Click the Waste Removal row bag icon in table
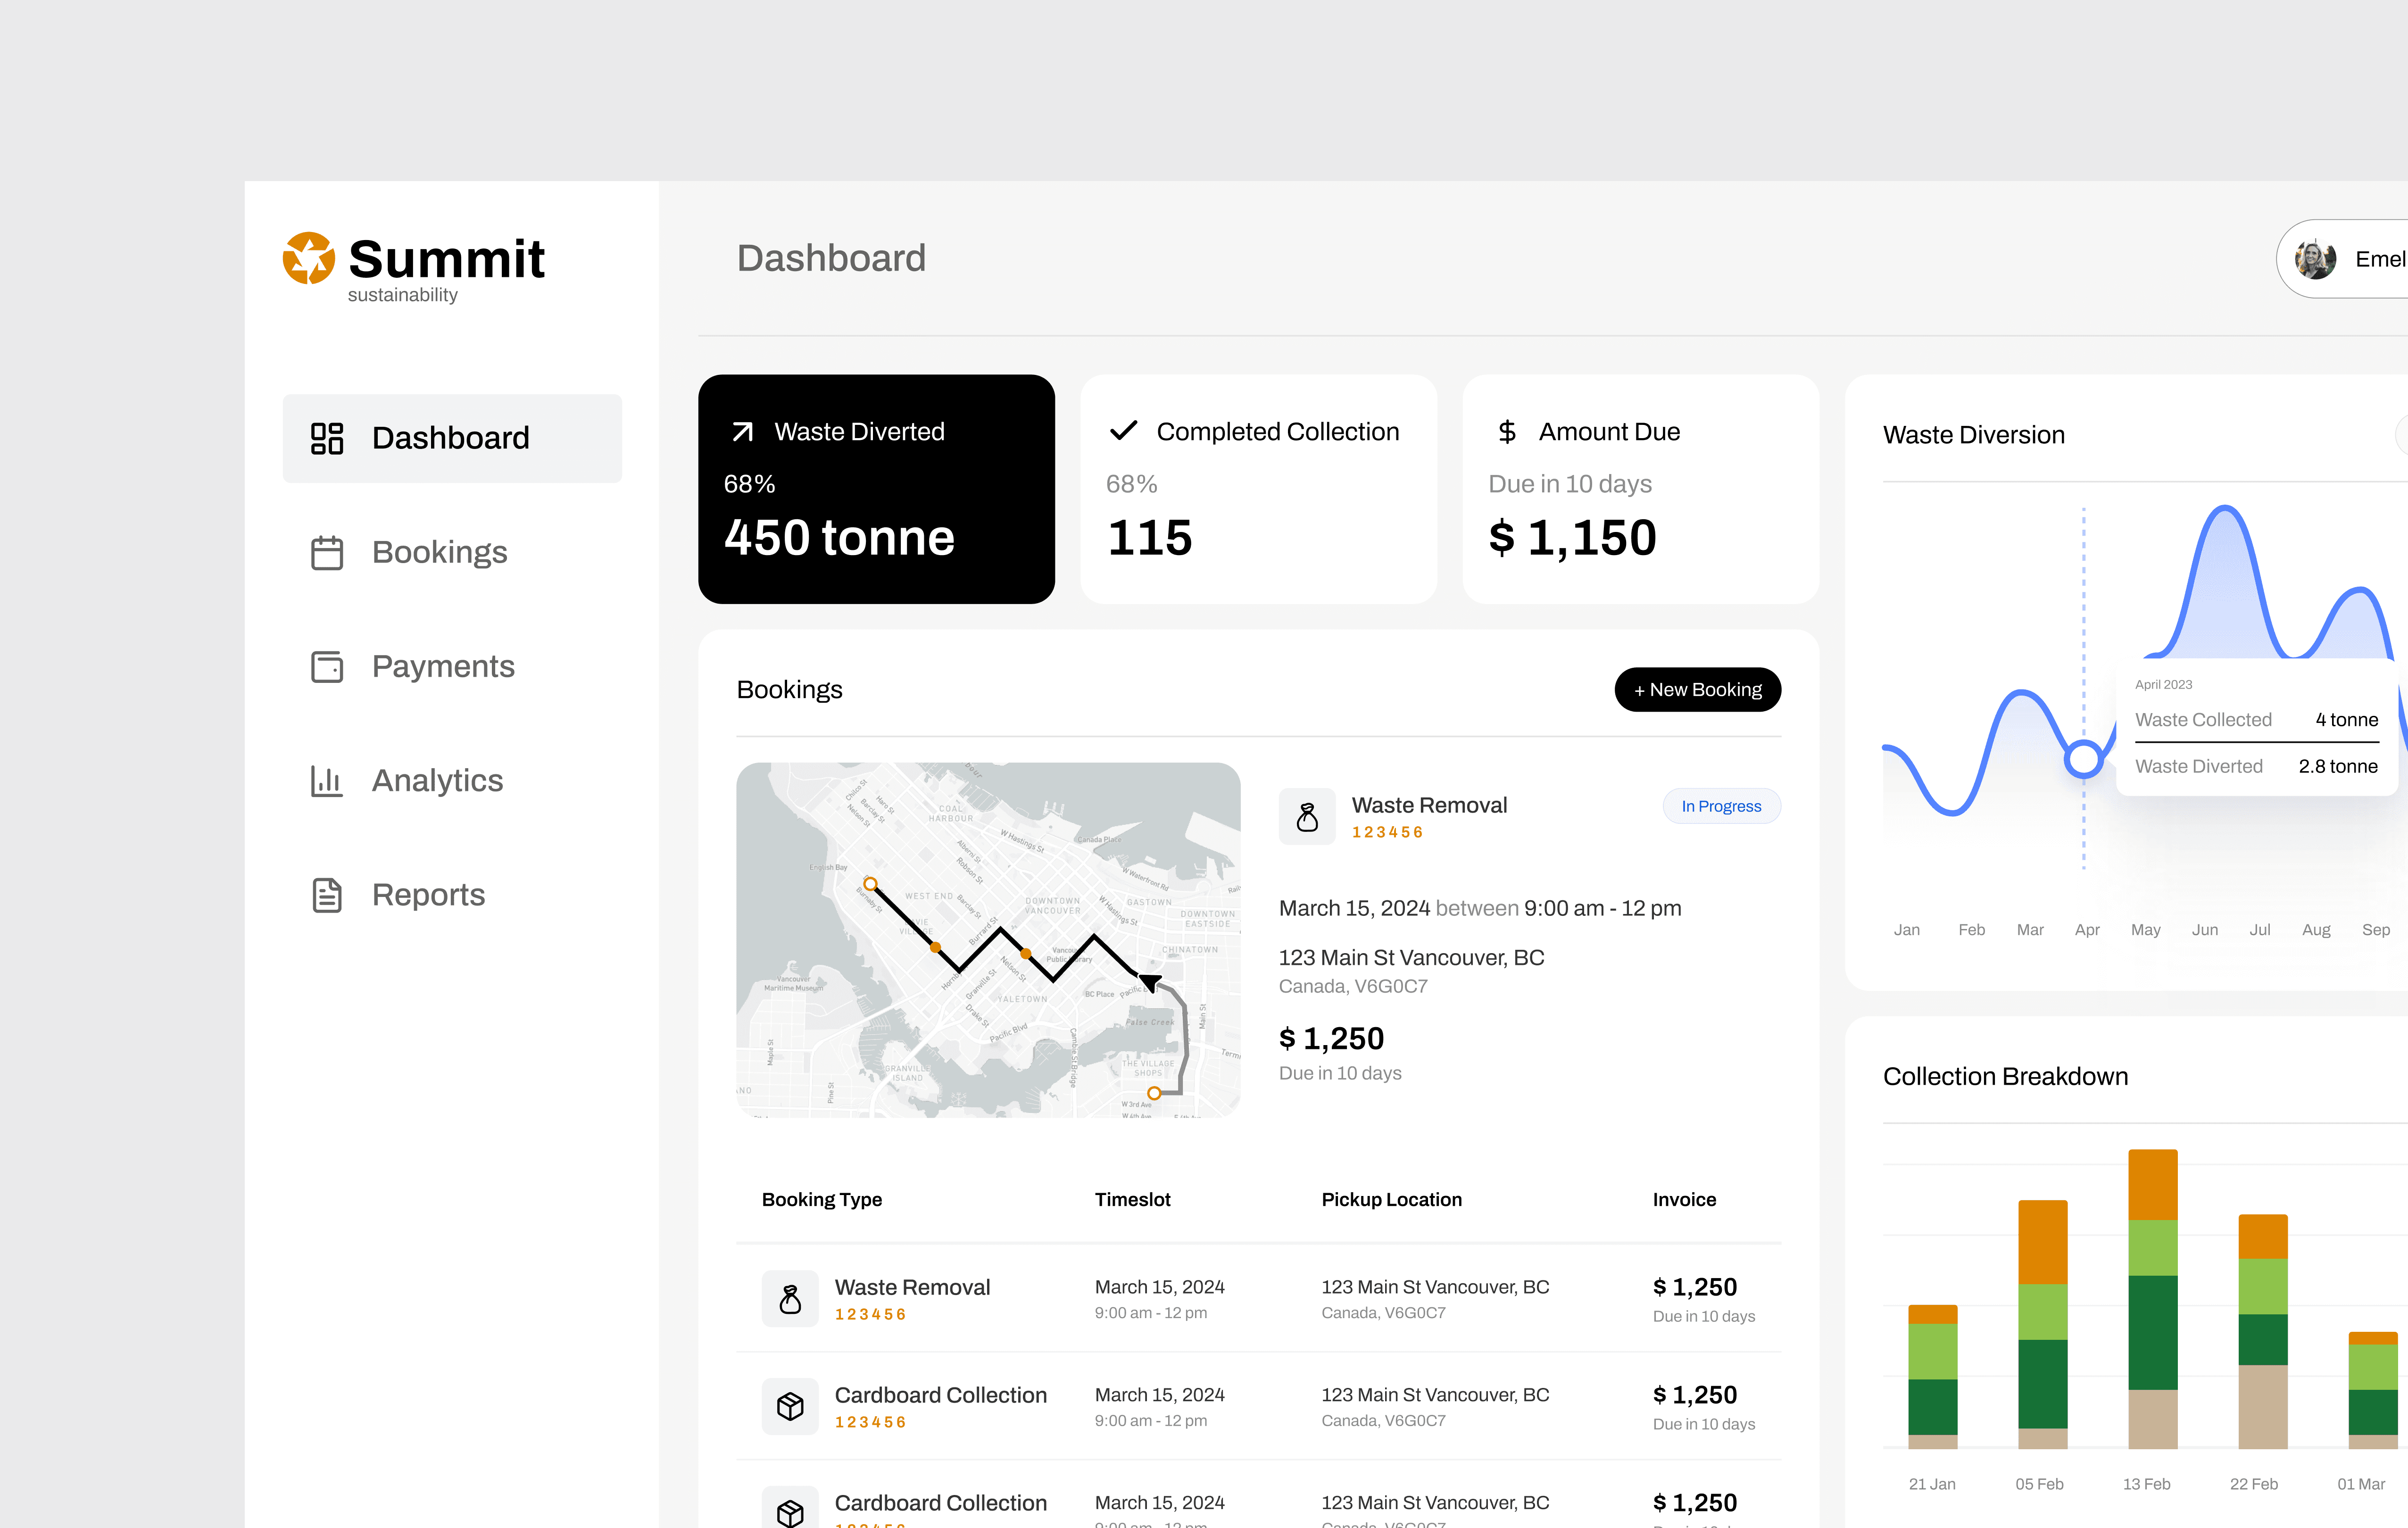This screenshot has height=1528, width=2408. coord(790,1299)
